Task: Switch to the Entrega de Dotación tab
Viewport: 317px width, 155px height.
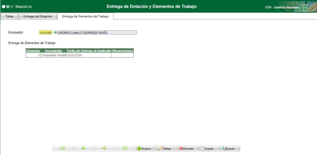Action: [38, 17]
